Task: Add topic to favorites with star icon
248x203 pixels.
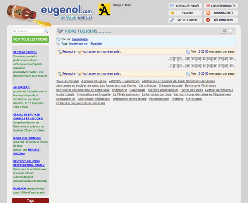Action: click(230, 31)
